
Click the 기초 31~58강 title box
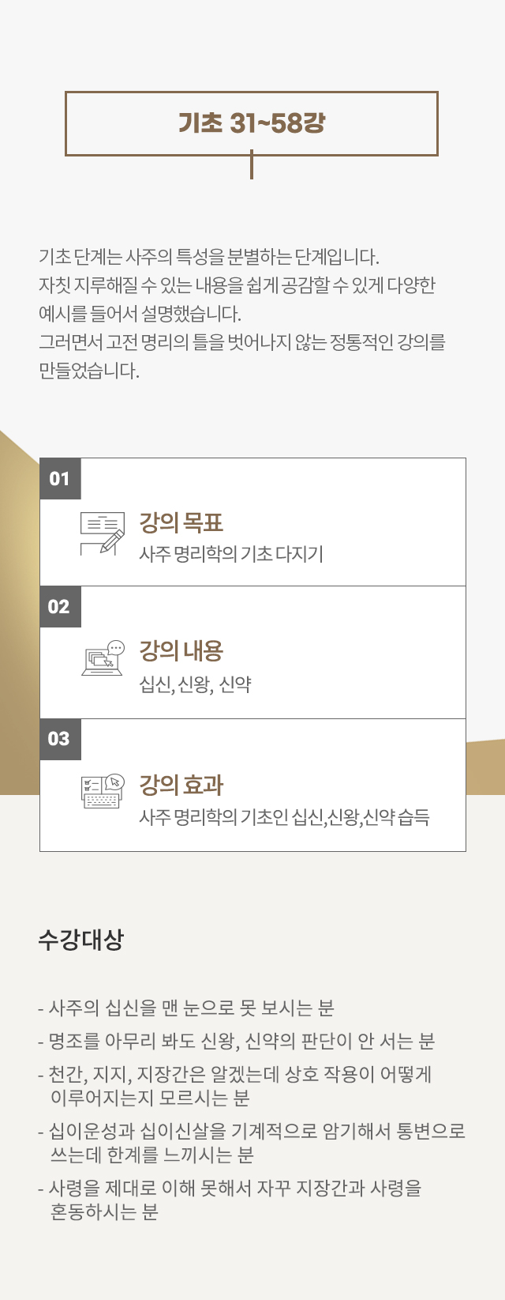click(x=252, y=123)
